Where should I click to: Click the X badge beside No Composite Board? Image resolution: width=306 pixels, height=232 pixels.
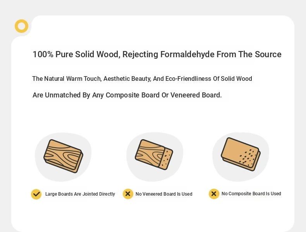click(x=214, y=194)
